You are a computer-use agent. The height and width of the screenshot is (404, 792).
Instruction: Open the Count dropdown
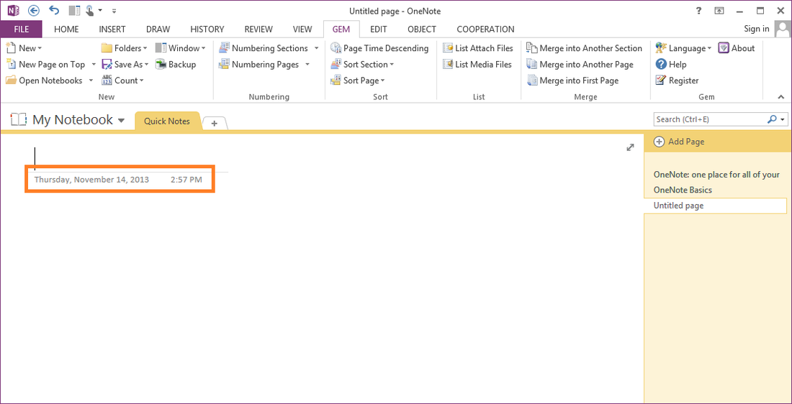[x=122, y=81]
